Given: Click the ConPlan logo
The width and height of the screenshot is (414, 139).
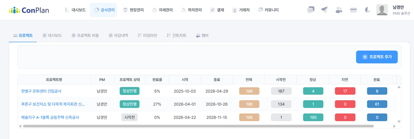Looking at the screenshot, I should (29, 10).
